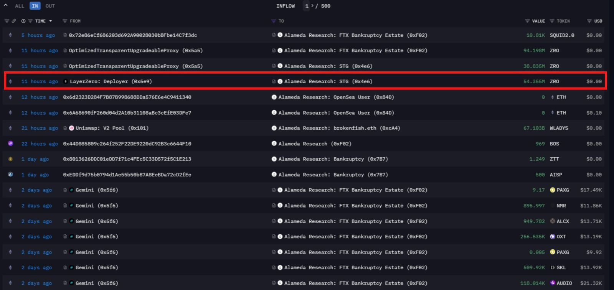Click the purple chain icon on the BOS row
Viewport: 614px width, 290px height.
coord(10,143)
